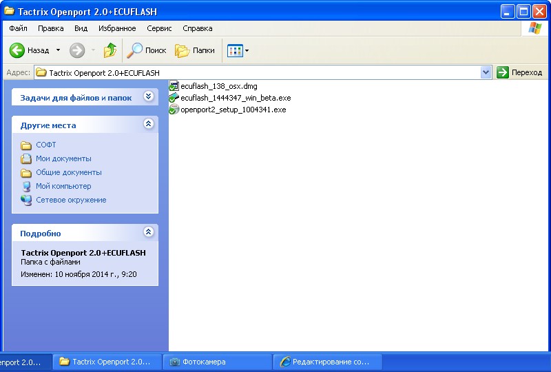Open the СОФТ folder link
Screen dimensions: 551x372
click(x=45, y=145)
